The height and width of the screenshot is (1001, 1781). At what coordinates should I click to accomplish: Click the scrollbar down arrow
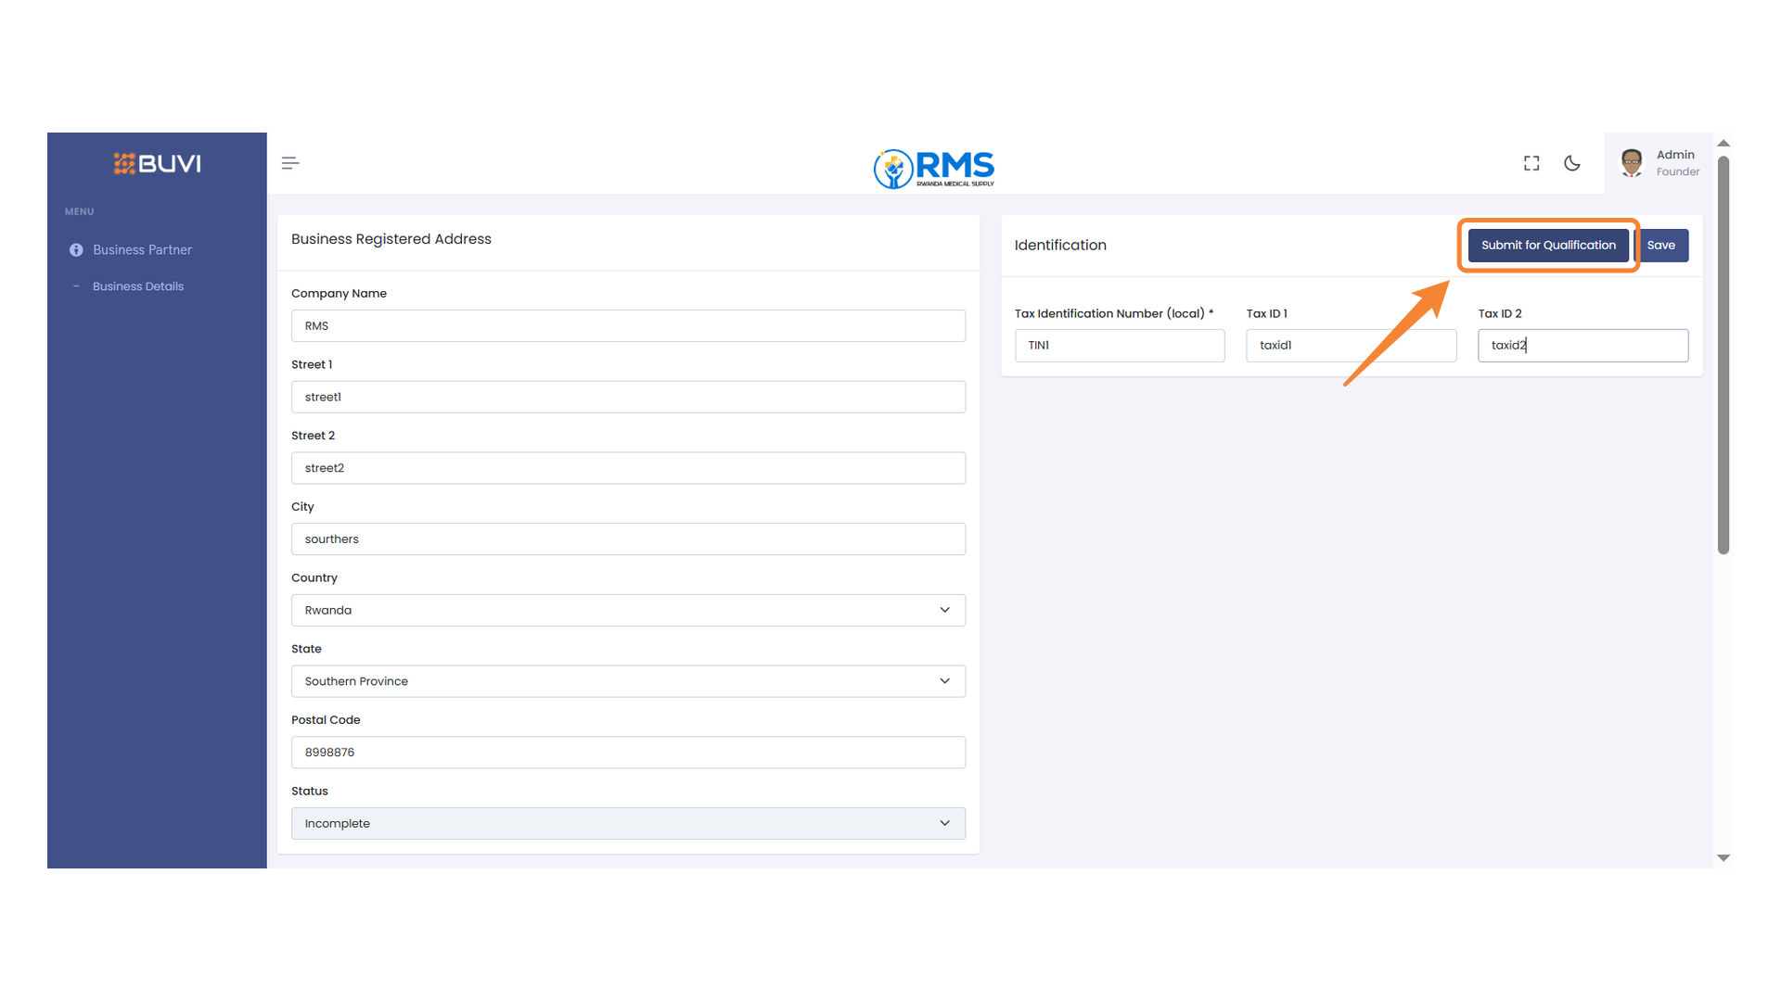click(1723, 858)
